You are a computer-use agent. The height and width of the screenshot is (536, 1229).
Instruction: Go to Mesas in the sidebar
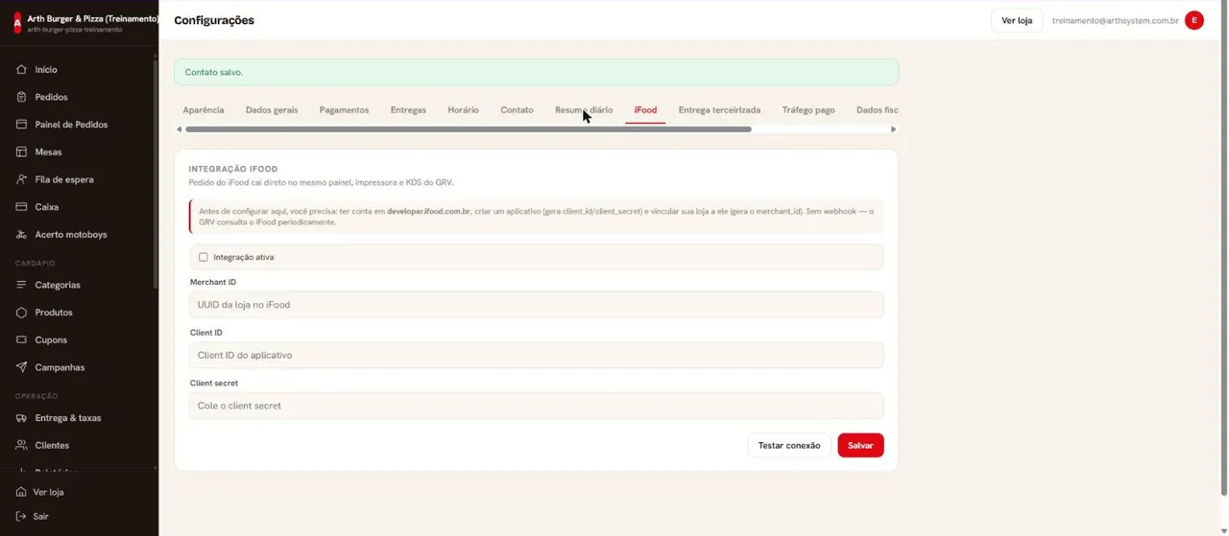(48, 152)
